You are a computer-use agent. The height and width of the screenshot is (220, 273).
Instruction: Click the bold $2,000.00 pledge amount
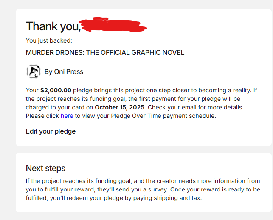click(x=56, y=90)
